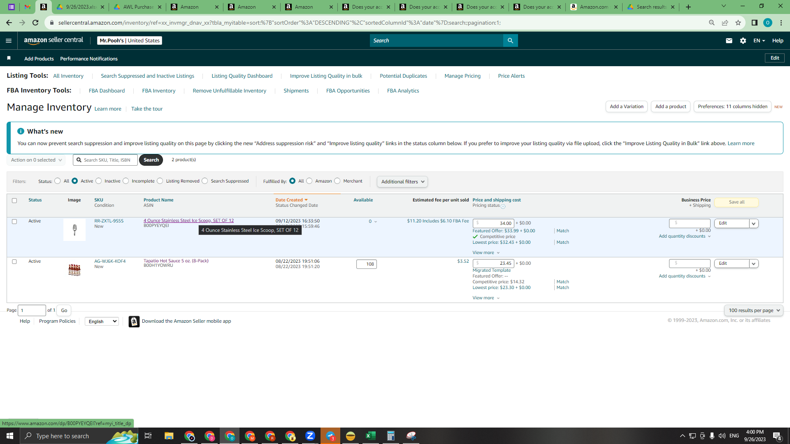Click the search magnifier button in header
Screen dimensions: 790x444
coord(510,40)
